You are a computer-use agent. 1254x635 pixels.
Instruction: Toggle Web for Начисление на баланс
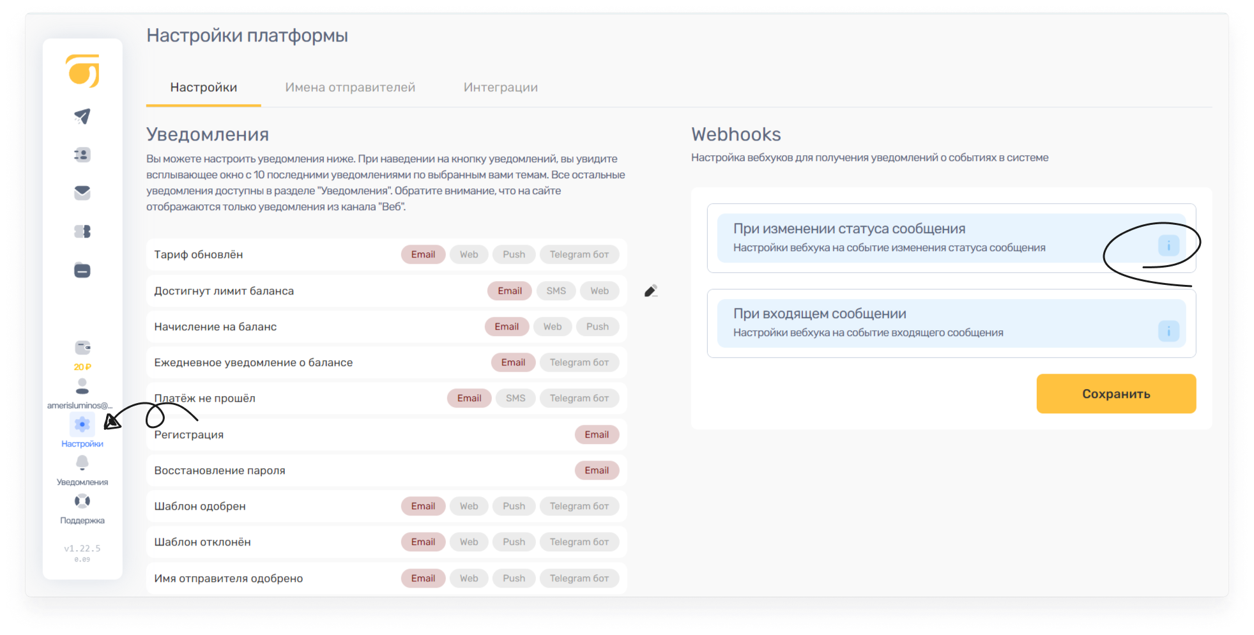(553, 326)
